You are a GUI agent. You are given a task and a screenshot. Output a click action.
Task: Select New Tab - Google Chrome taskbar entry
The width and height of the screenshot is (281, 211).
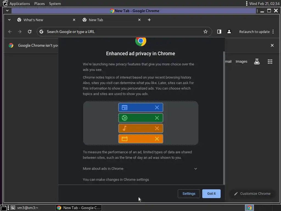coord(79,208)
